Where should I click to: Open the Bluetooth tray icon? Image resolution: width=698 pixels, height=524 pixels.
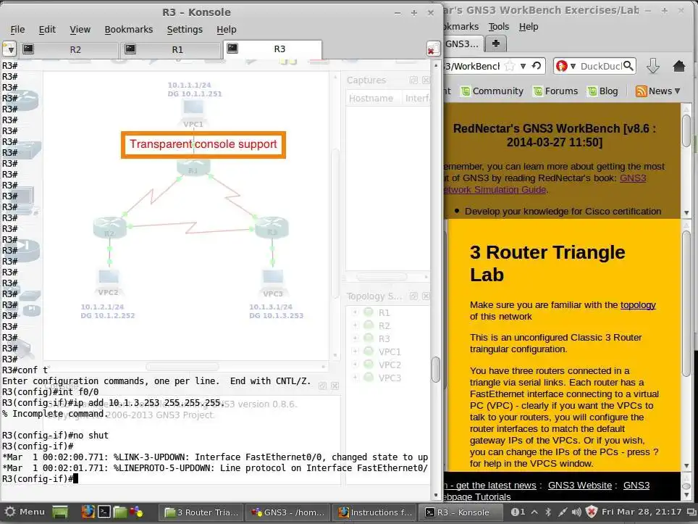coord(548,512)
